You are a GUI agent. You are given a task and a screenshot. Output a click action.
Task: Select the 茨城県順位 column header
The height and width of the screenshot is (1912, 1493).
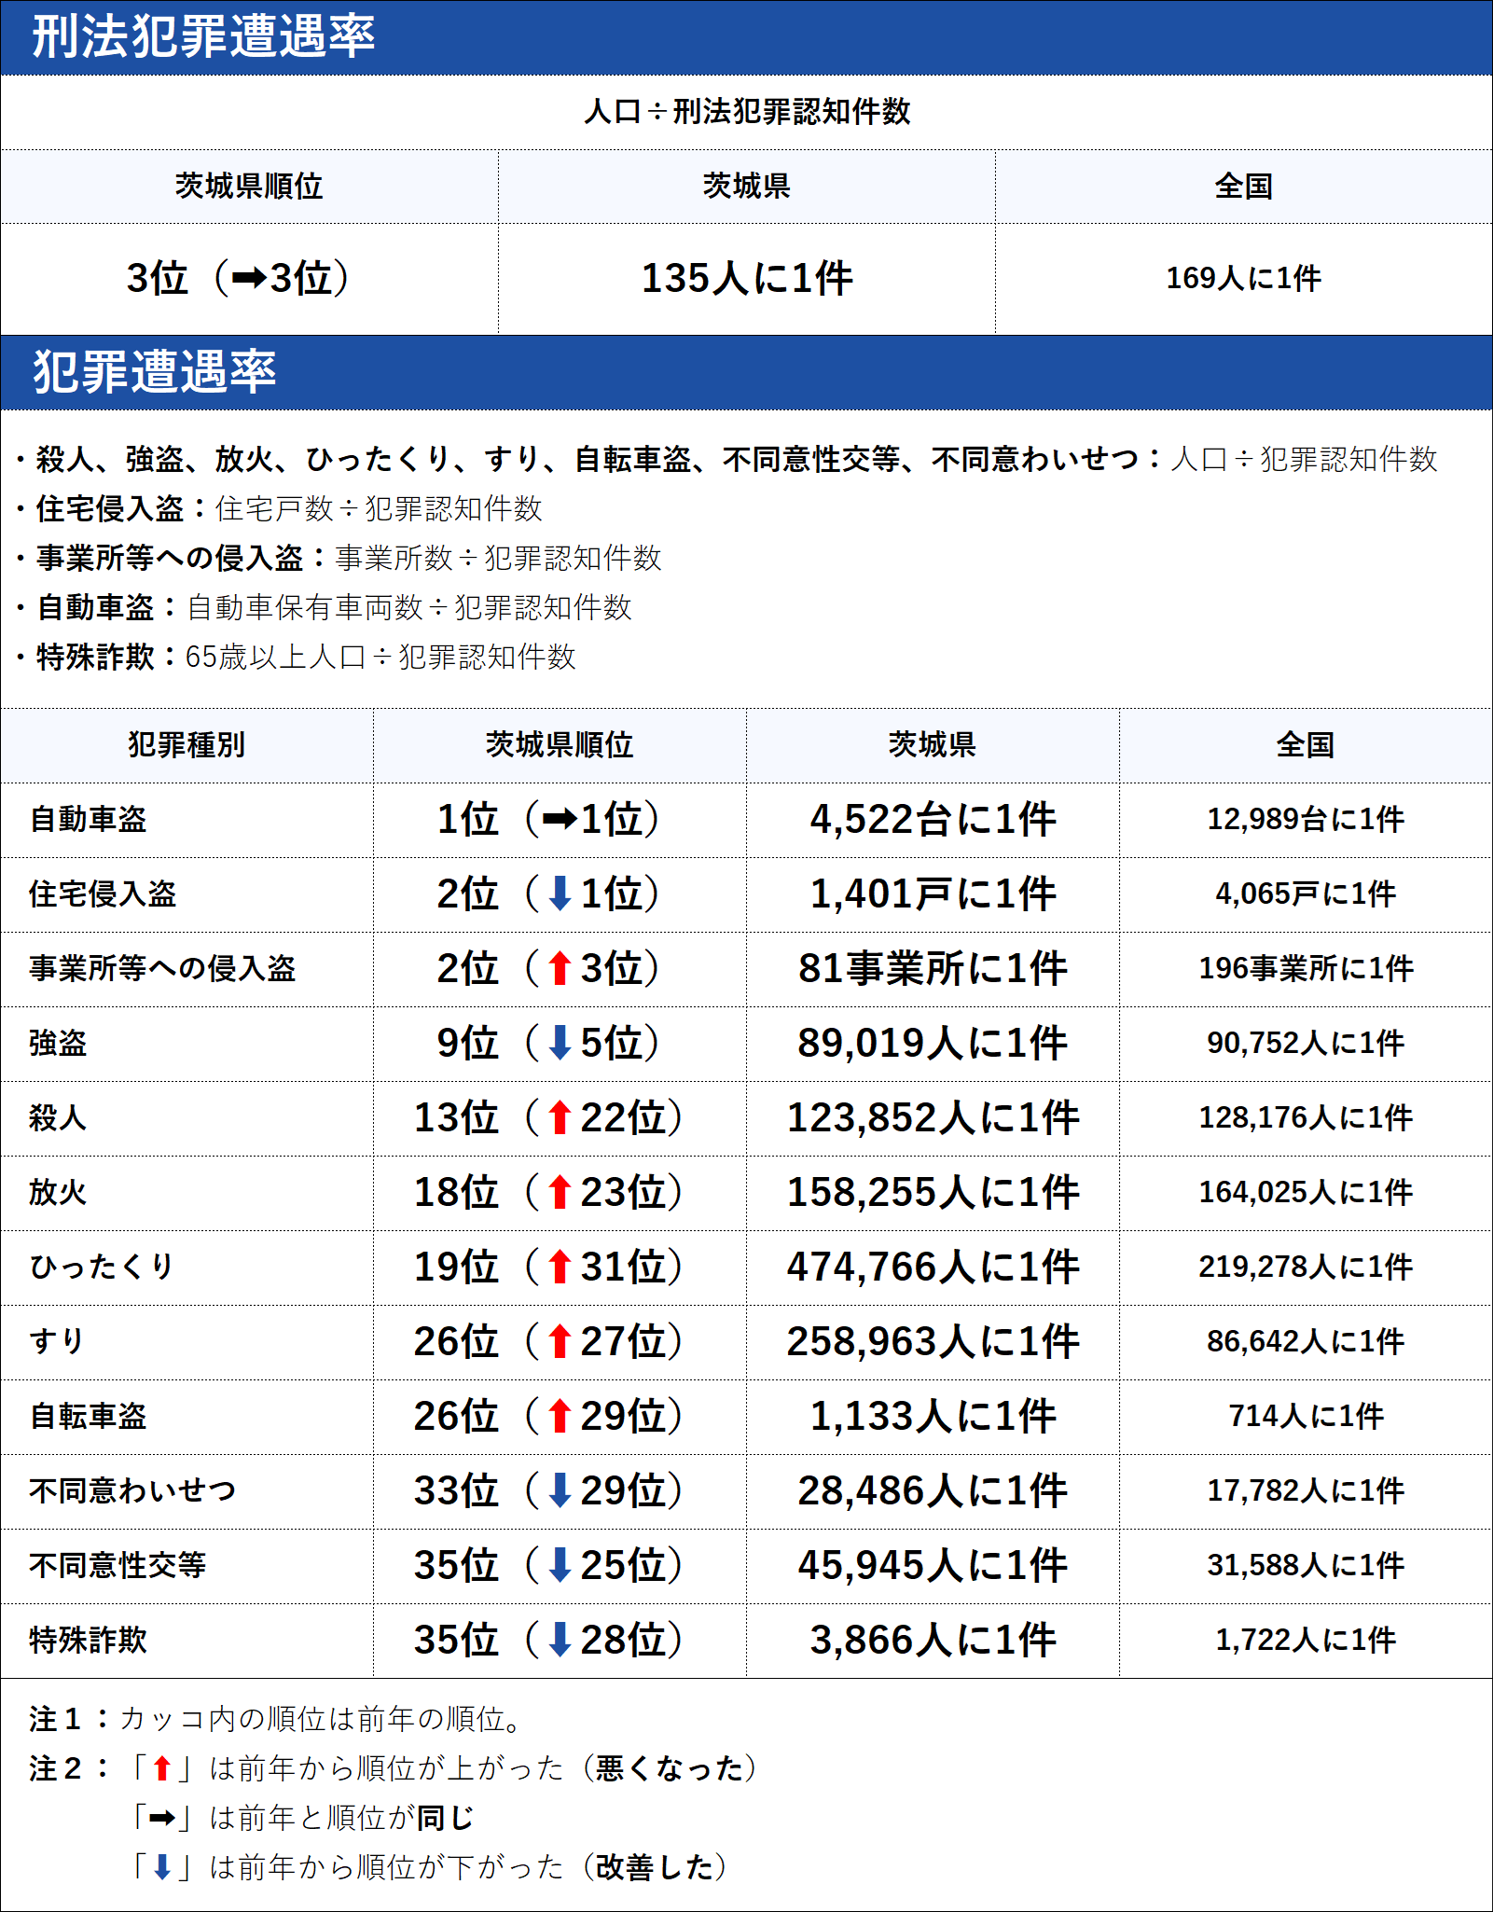[x=560, y=743]
